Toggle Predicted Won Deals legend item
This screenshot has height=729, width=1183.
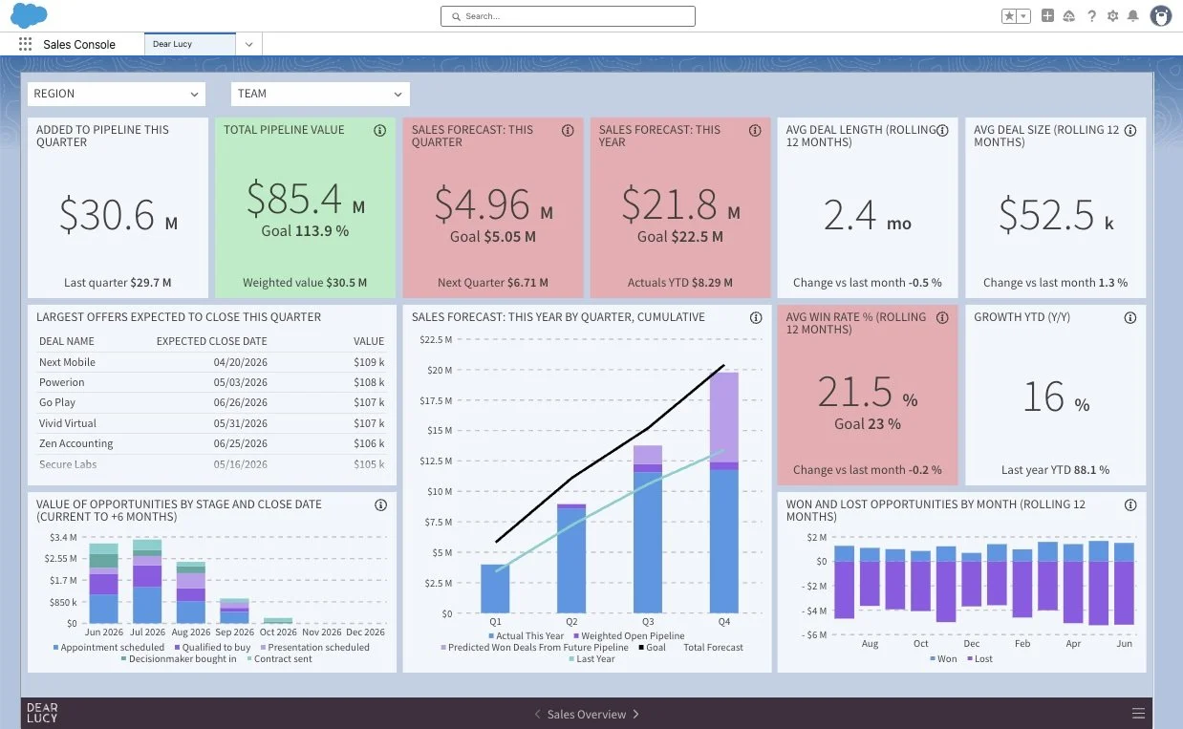535,647
